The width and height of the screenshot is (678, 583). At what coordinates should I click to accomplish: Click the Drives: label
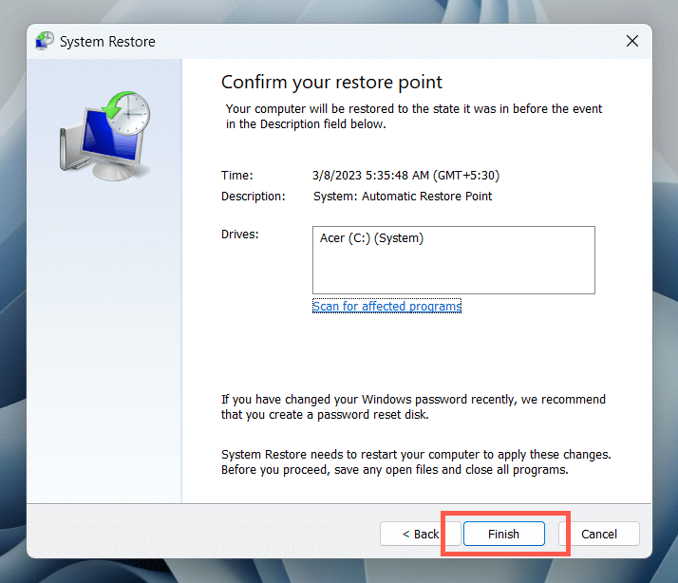click(240, 235)
